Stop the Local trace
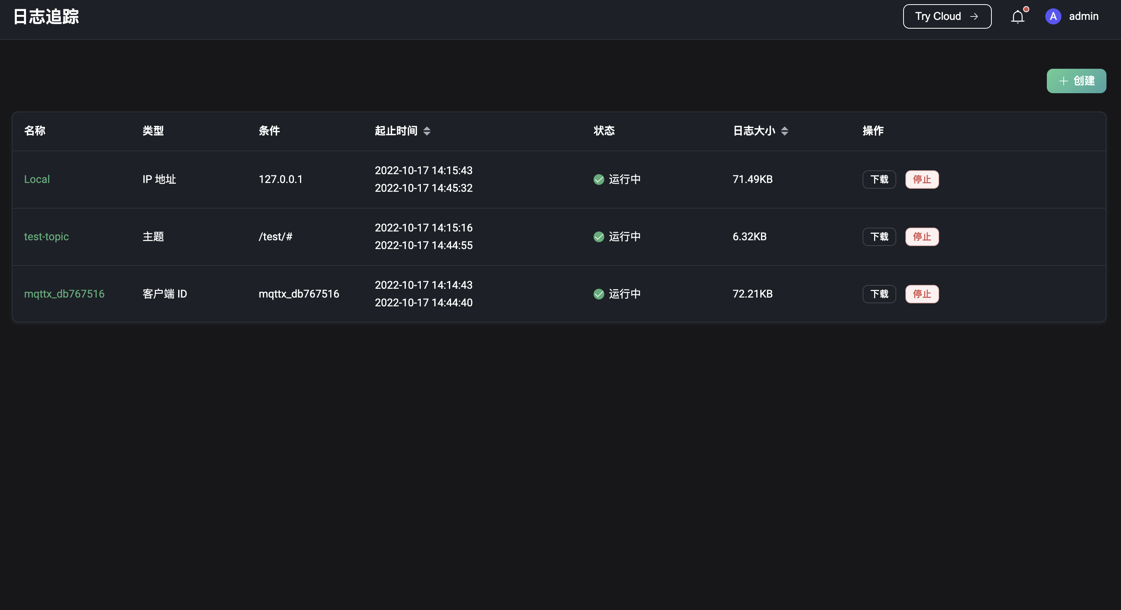Screen dimensions: 1121x610 point(922,180)
